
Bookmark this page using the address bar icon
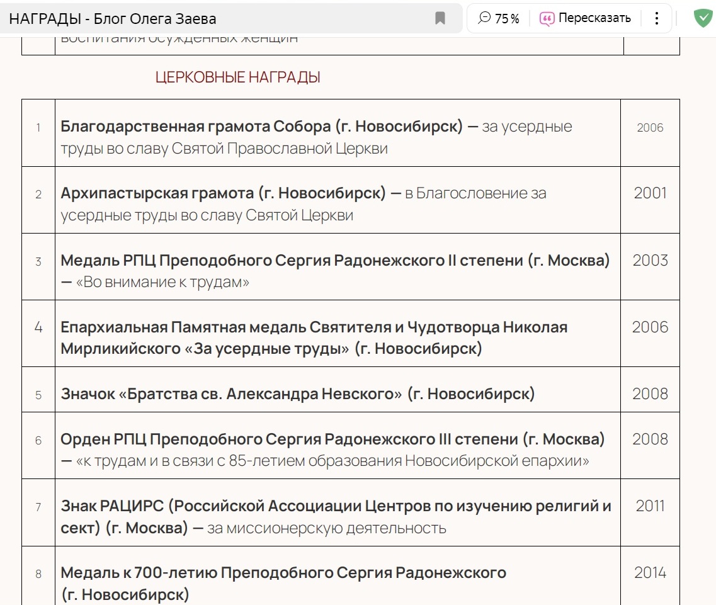click(x=440, y=18)
